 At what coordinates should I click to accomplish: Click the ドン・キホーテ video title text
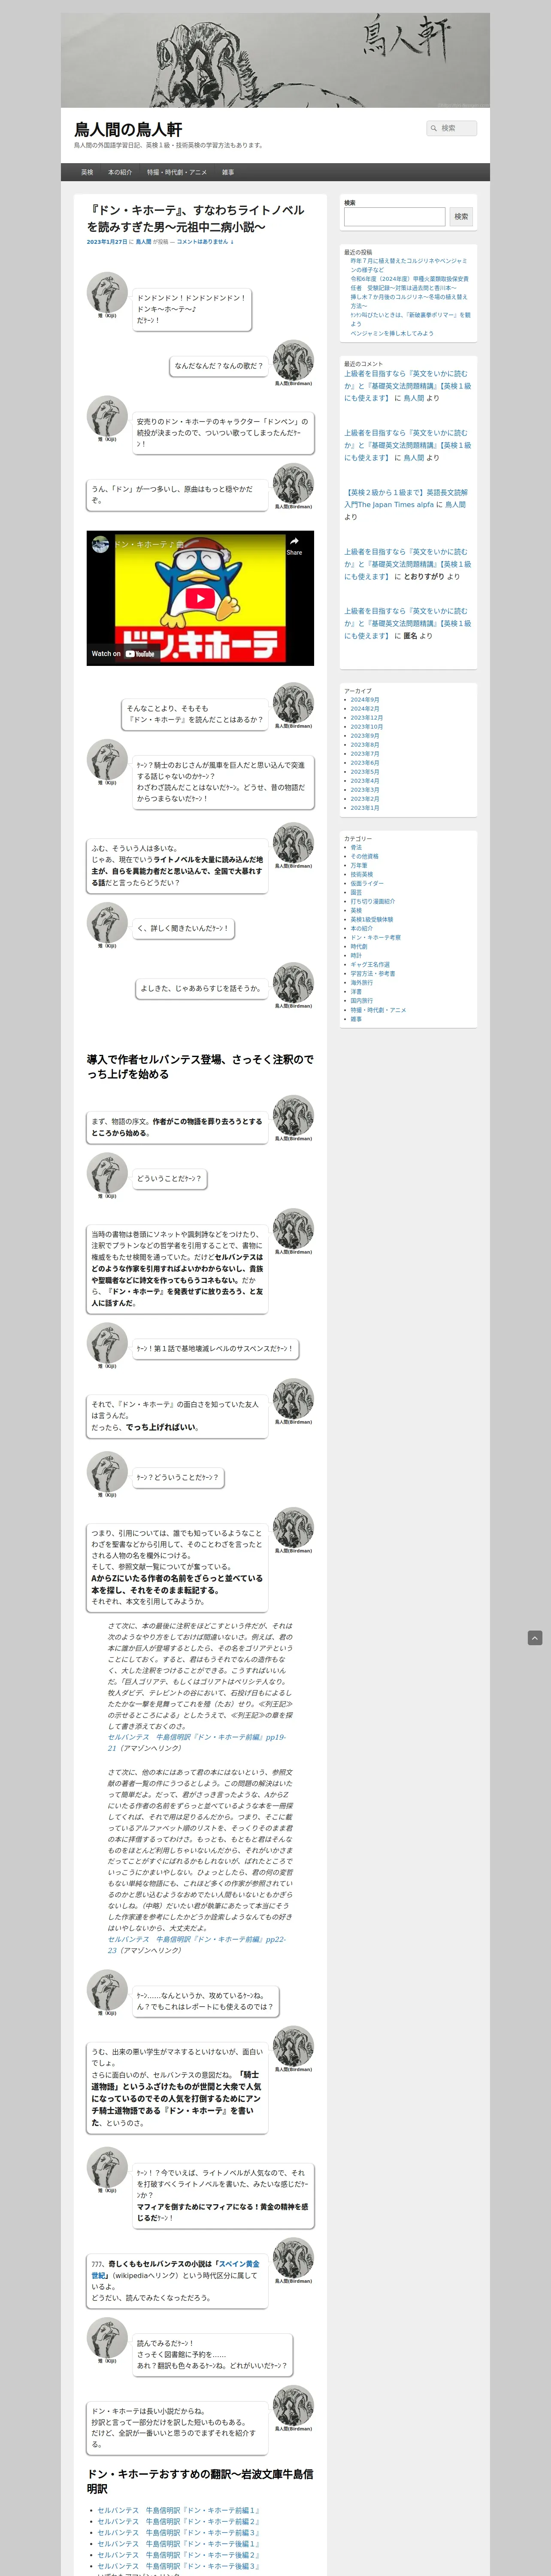click(149, 545)
